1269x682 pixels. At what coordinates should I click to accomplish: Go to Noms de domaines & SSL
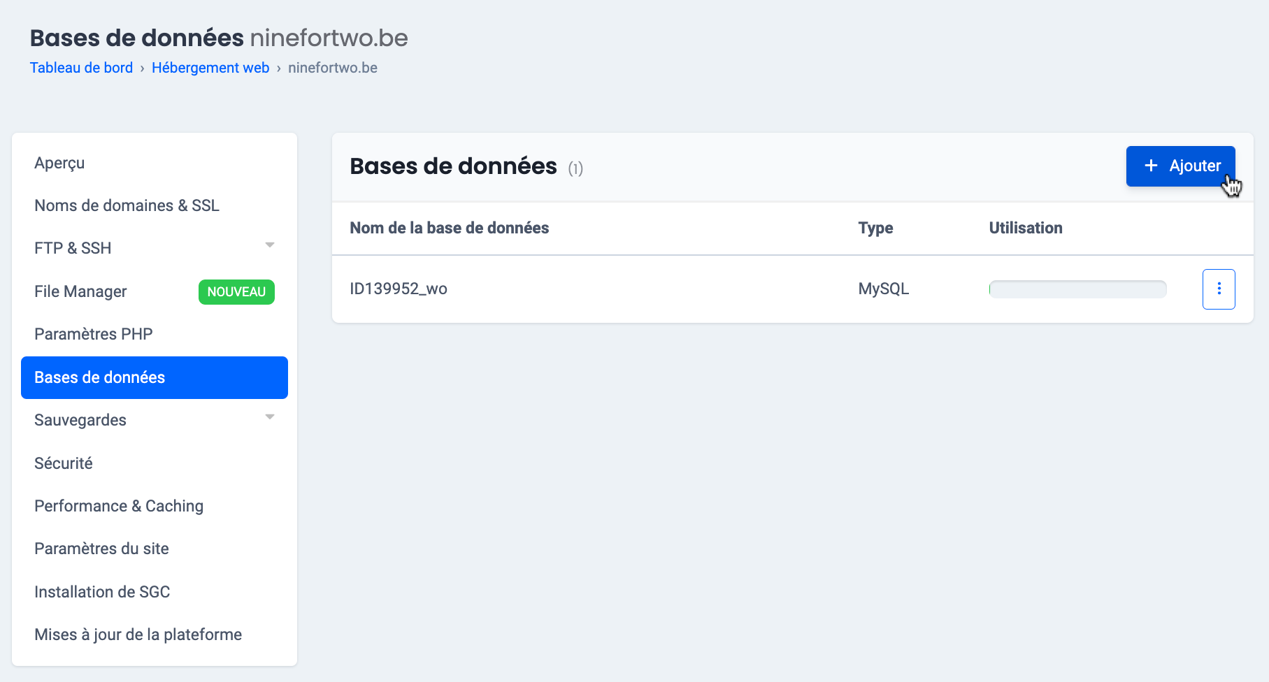tap(127, 205)
